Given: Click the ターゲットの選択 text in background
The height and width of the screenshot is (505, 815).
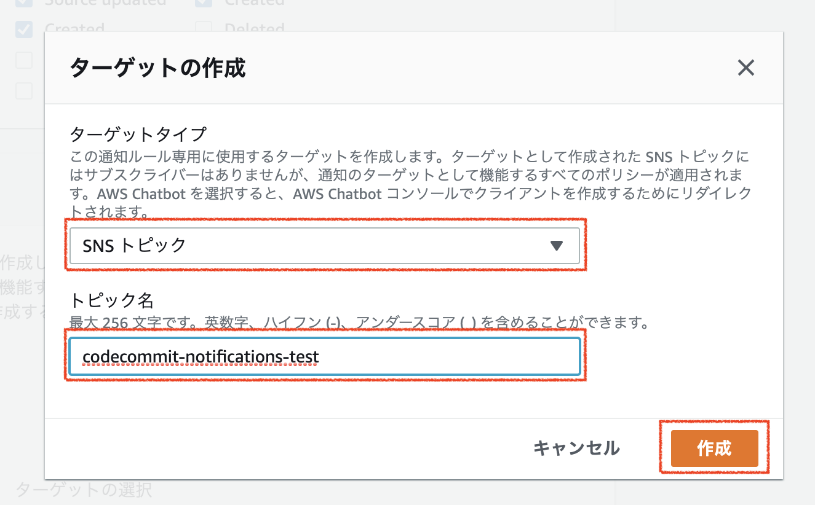Looking at the screenshot, I should pyautogui.click(x=84, y=490).
